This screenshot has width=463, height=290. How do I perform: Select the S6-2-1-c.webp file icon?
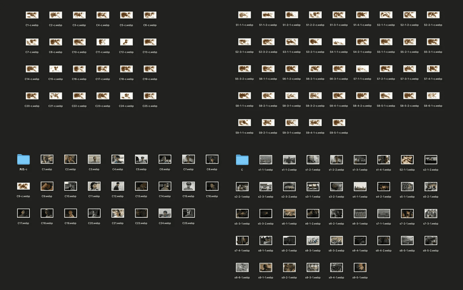point(315,69)
